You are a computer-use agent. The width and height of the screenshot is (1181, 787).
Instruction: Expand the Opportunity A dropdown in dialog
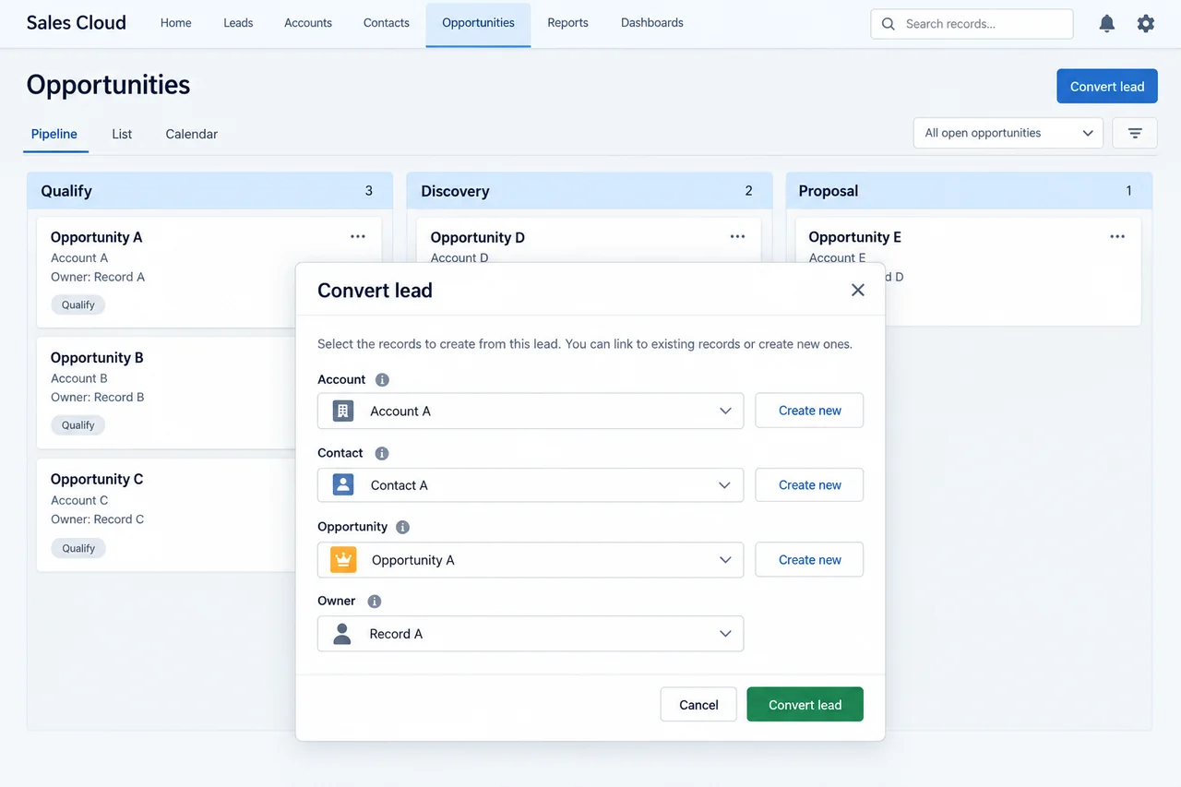point(531,560)
